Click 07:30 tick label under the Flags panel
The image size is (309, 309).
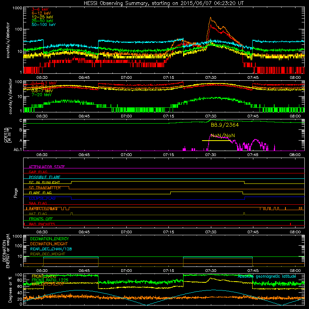pos(211,232)
